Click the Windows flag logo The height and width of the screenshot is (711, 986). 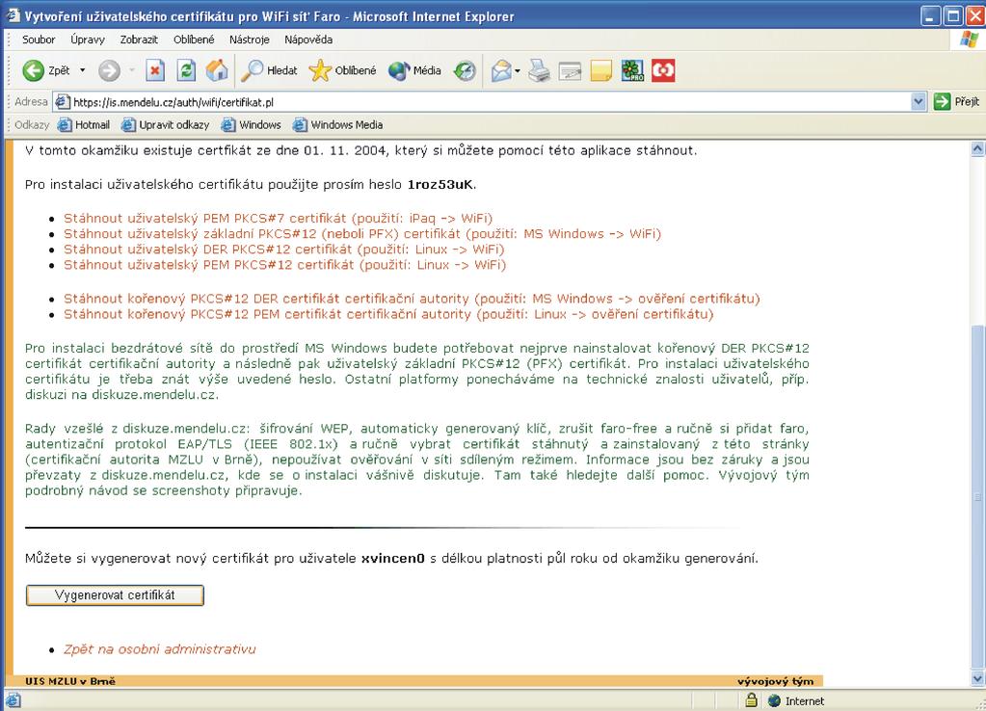click(969, 39)
